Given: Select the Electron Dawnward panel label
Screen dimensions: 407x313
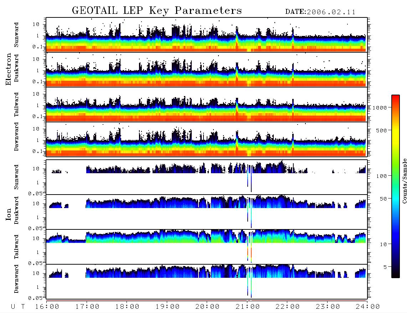Looking at the screenshot, I should click(16, 137).
